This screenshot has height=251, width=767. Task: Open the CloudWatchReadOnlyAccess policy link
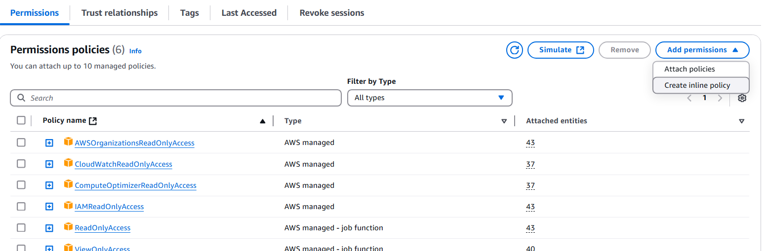pyautogui.click(x=123, y=164)
